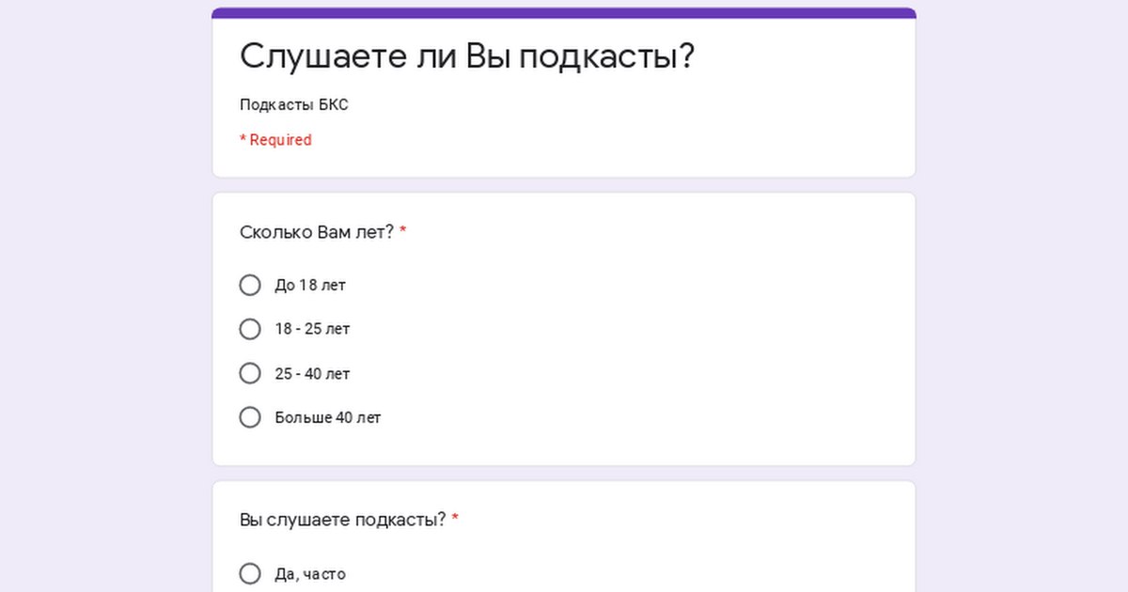Click the "Да, часто" label text
Image resolution: width=1128 pixels, height=592 pixels.
pos(310,573)
